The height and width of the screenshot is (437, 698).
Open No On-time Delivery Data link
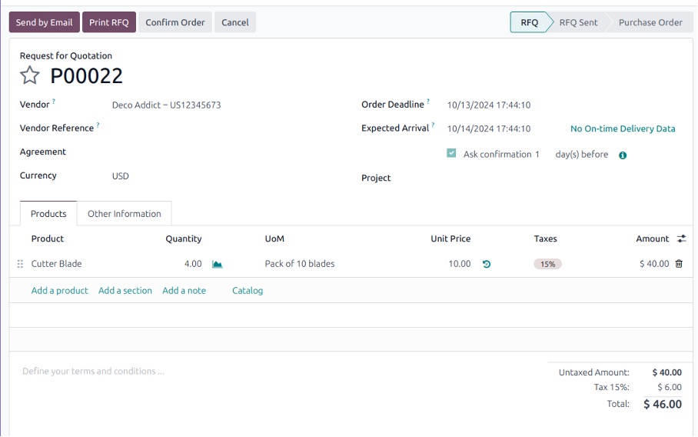point(623,128)
